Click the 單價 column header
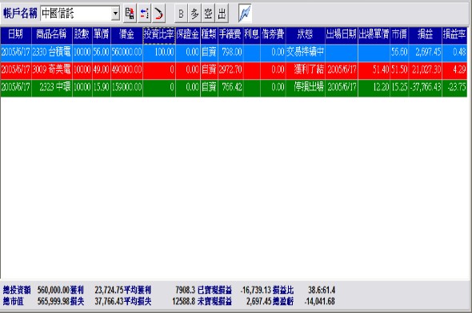The height and width of the screenshot is (313, 472). tap(102, 35)
